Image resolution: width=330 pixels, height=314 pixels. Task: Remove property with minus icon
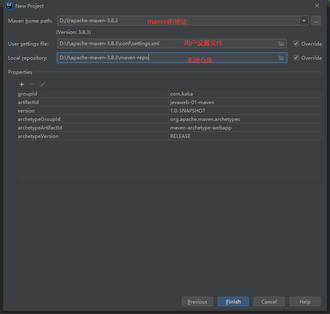[32, 84]
